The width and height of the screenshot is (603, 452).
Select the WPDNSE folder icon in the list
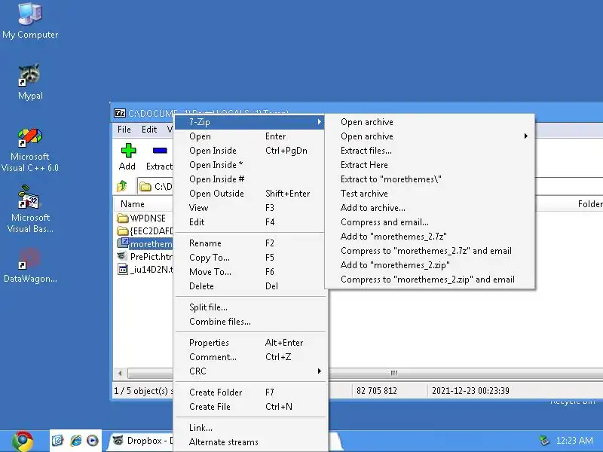coord(122,218)
